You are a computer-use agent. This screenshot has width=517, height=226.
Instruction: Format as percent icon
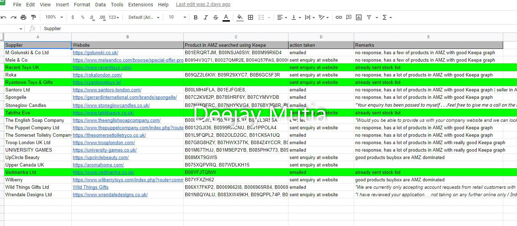coord(83,17)
